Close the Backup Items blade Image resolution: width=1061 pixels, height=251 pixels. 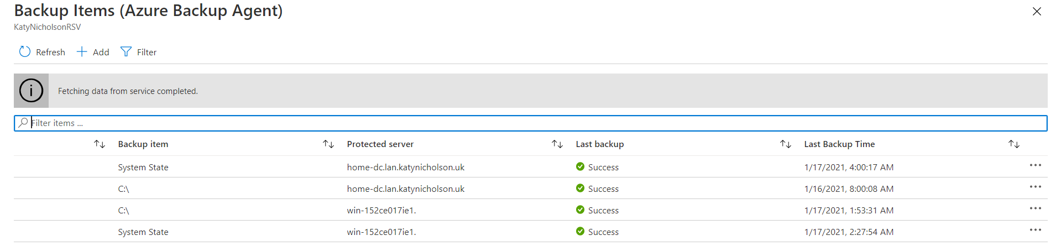[1037, 12]
